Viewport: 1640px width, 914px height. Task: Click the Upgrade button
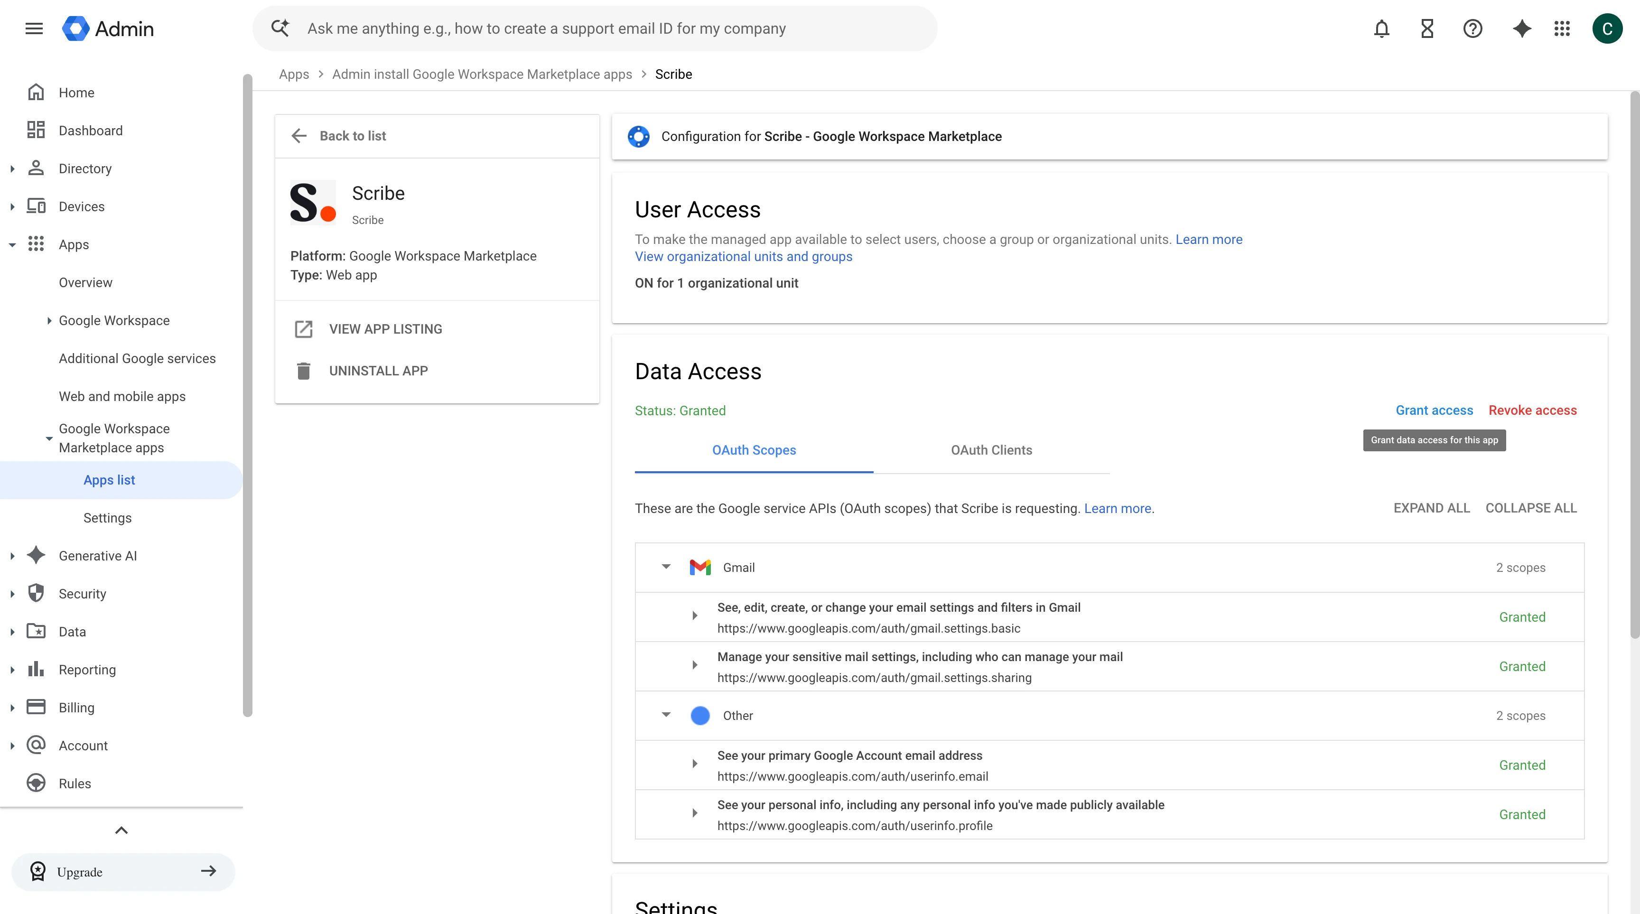point(123,871)
